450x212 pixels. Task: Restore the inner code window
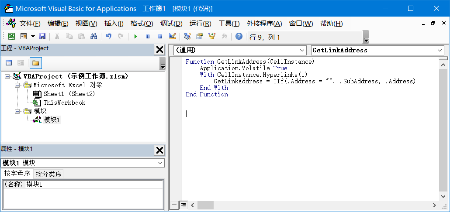point(433,23)
